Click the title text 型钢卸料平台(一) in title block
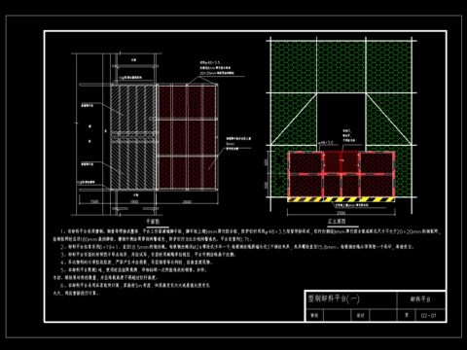Image resolution: width=467 pixels, height=350 pixels. click(x=334, y=298)
